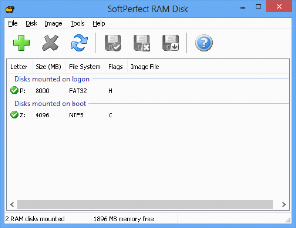Open the Tools menu
This screenshot has width=296, height=228.
[77, 23]
